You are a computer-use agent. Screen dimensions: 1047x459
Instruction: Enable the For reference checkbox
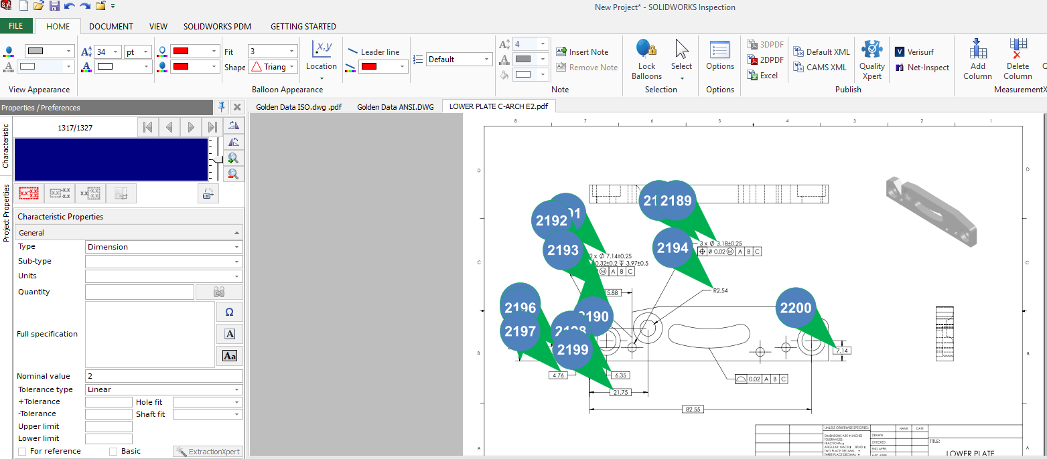tap(22, 450)
